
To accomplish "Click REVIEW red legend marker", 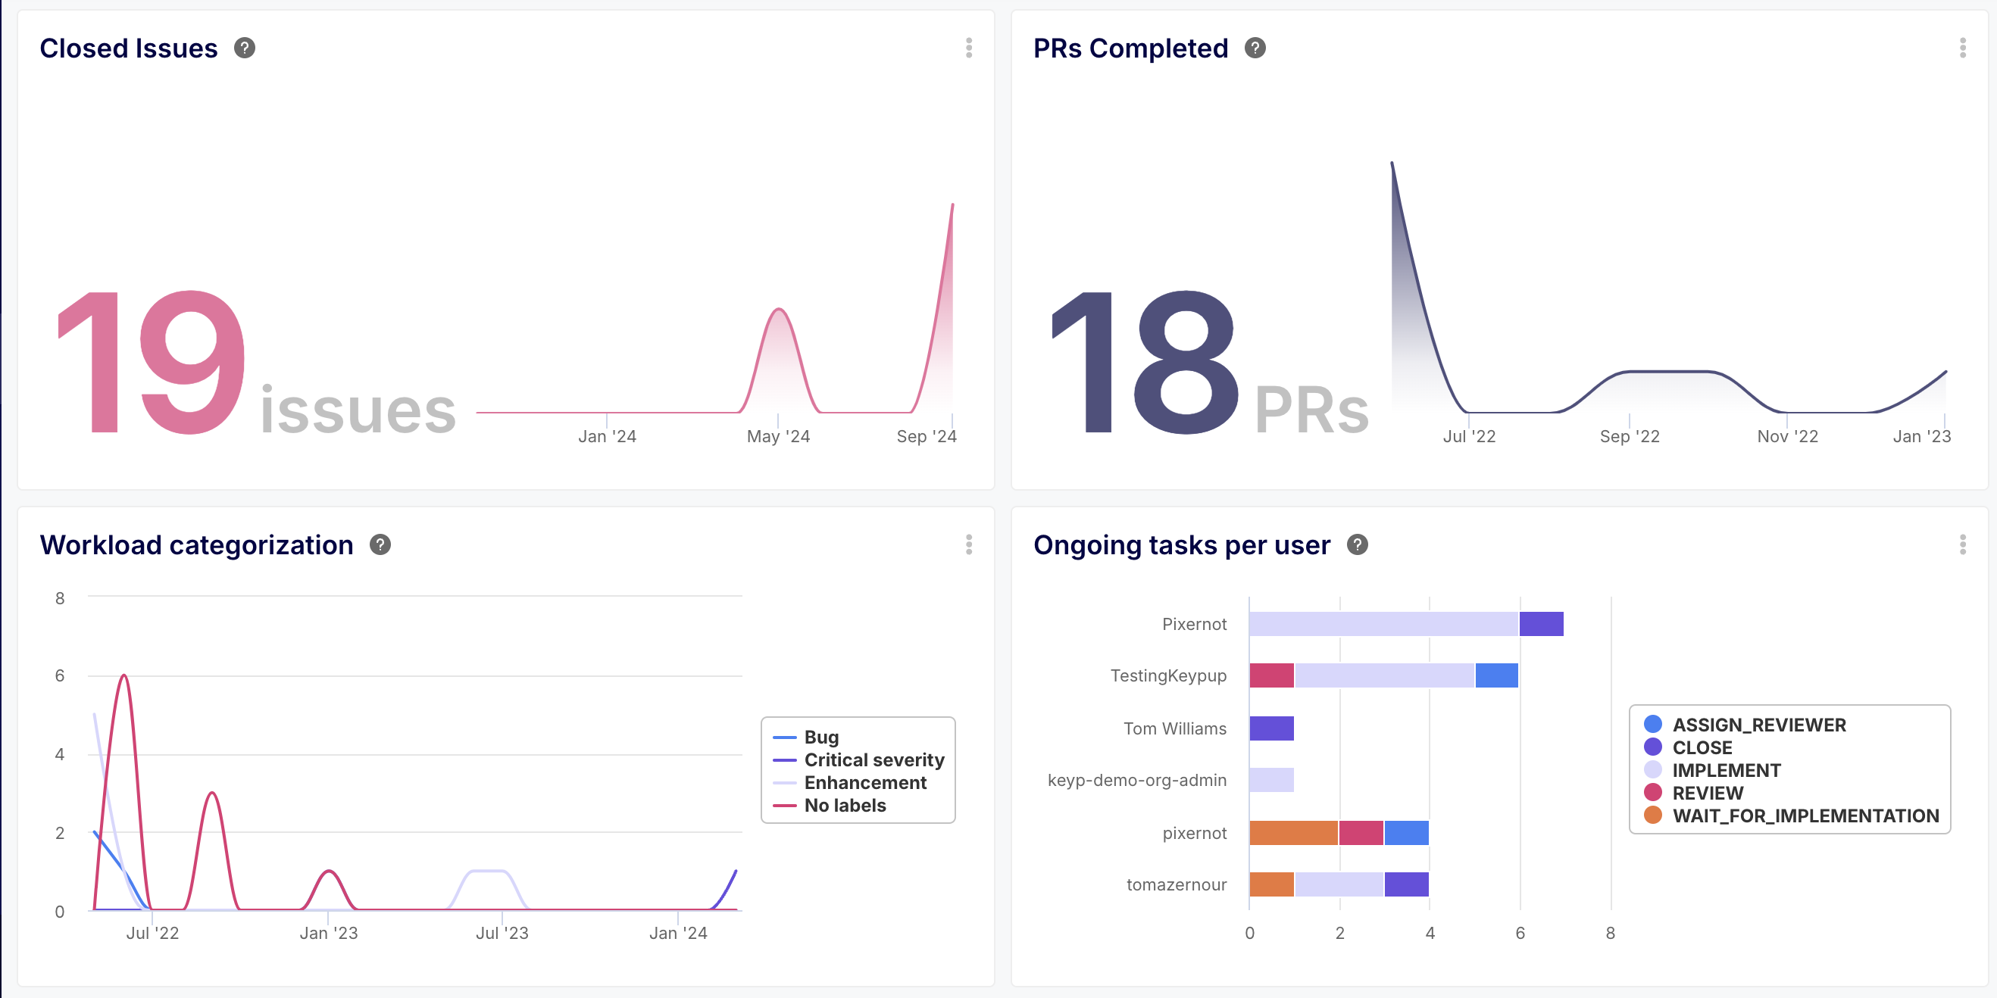I will 1653,793.
